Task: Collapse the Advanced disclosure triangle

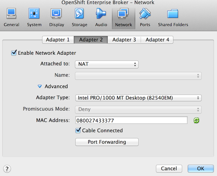Action: point(40,86)
